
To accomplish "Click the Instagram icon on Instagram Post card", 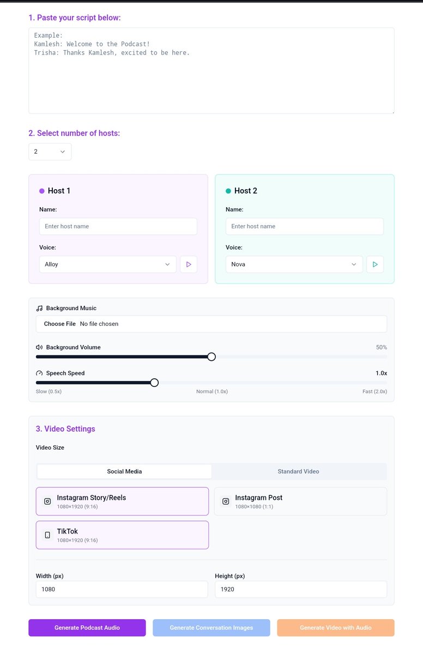I will 226,501.
